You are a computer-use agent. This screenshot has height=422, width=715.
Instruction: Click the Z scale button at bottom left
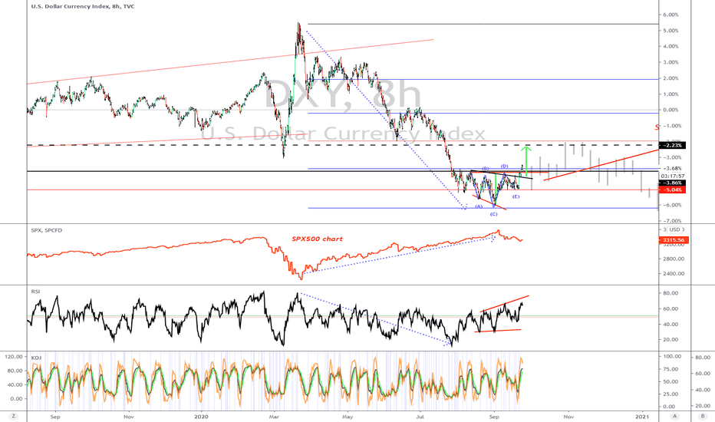coord(14,416)
